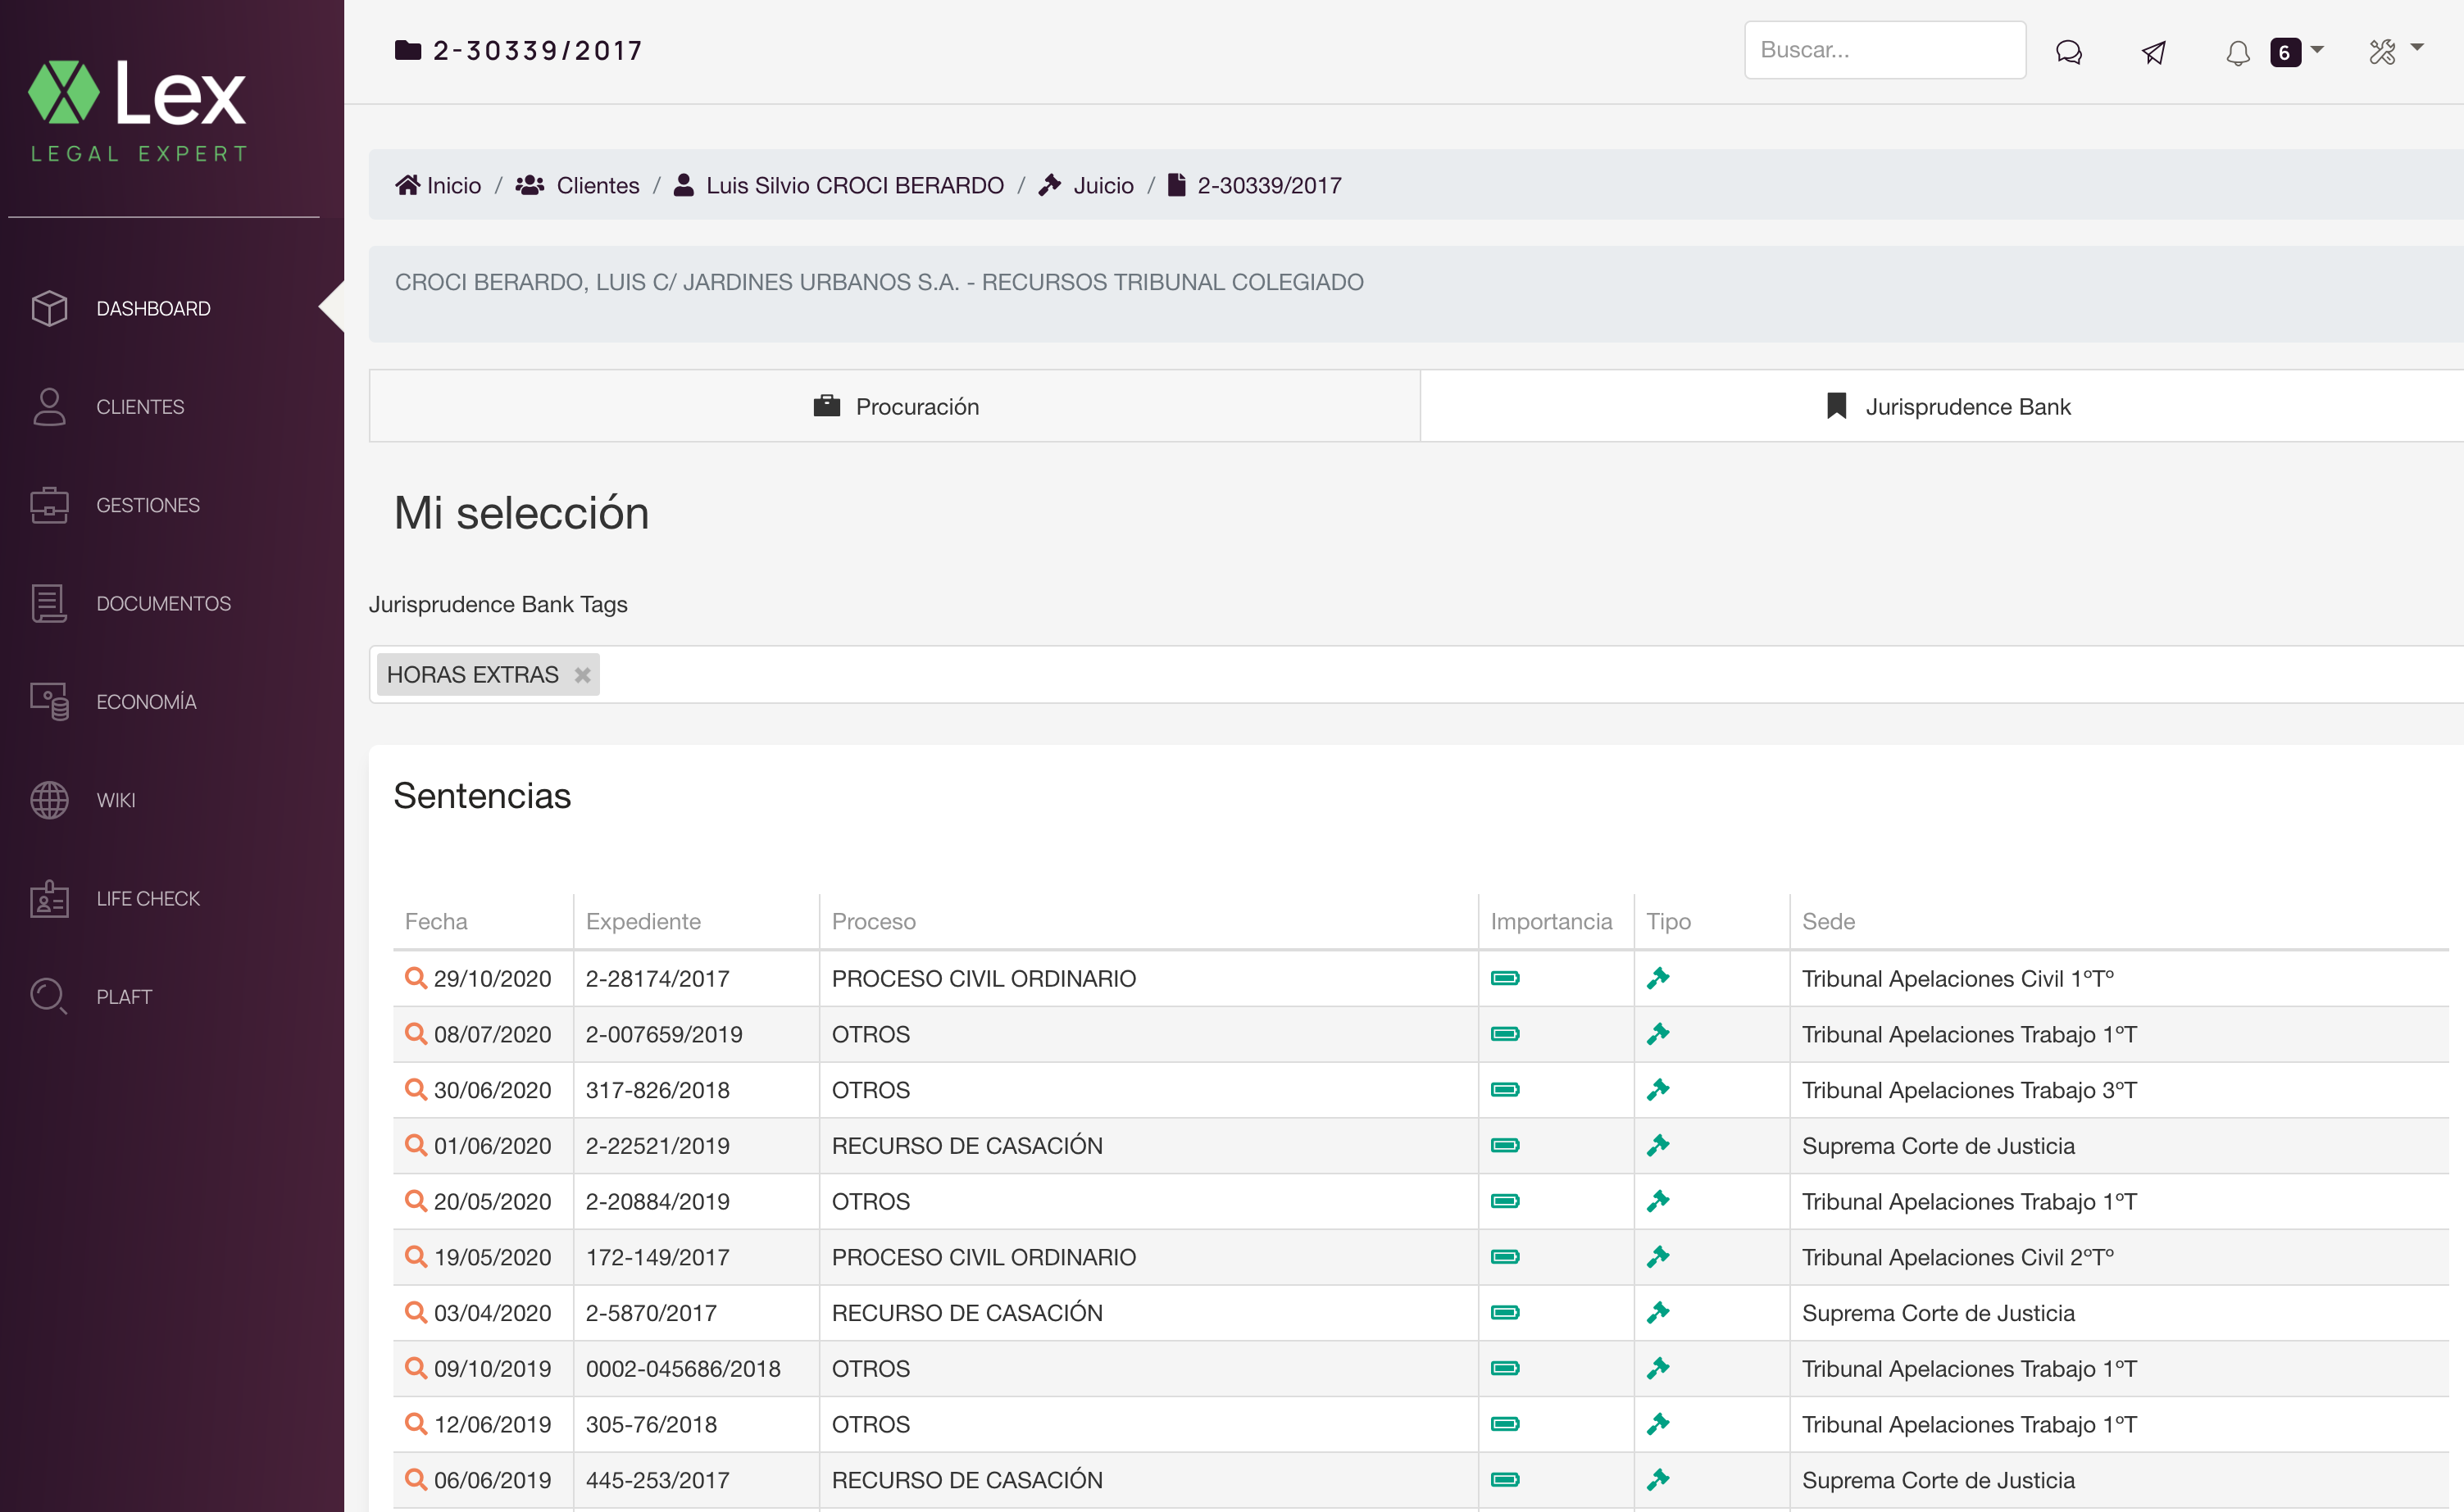This screenshot has height=1512, width=2464.
Task: Open the Gestiones briefcase icon
Action: [49, 505]
